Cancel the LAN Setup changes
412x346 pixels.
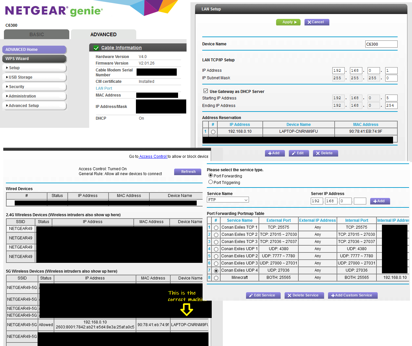coord(316,22)
